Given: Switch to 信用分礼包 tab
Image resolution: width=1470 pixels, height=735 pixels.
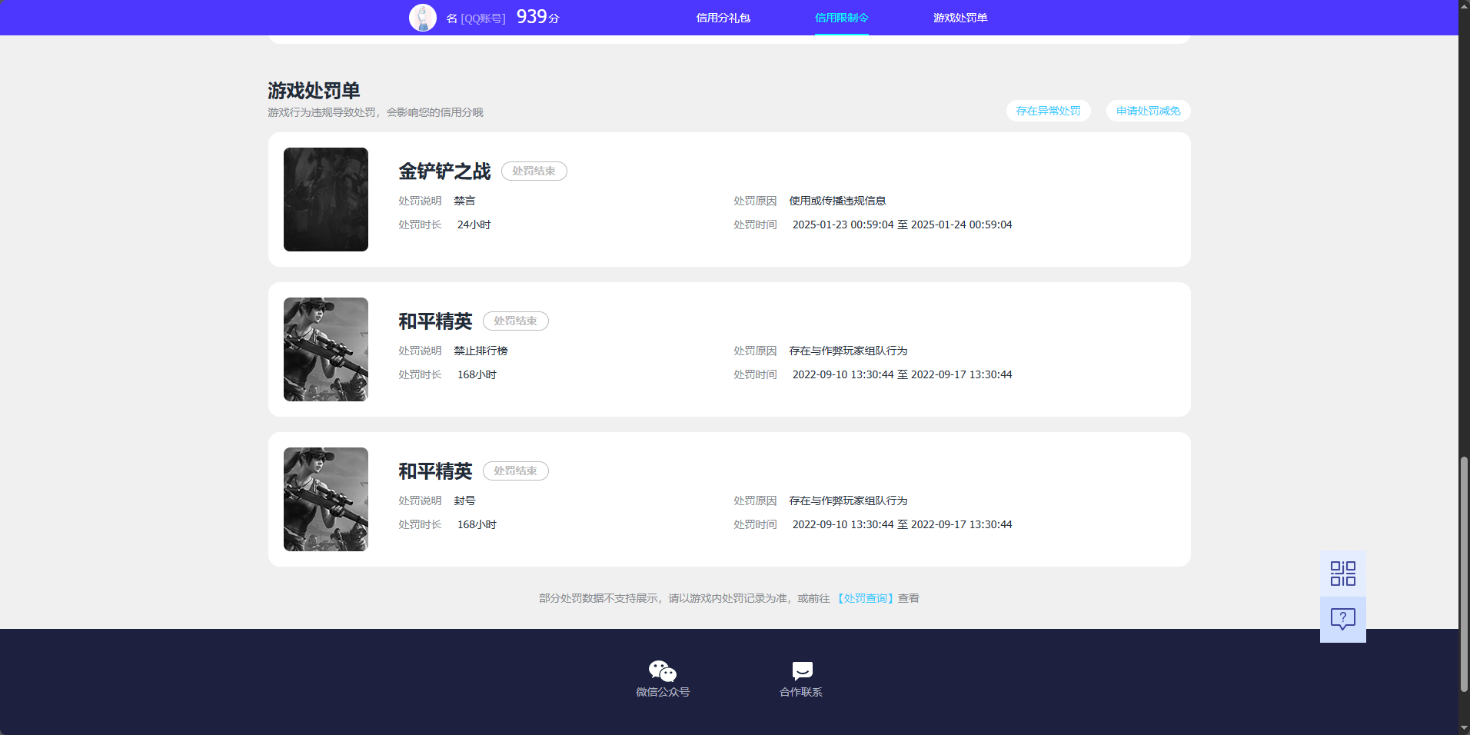Looking at the screenshot, I should tap(723, 18).
